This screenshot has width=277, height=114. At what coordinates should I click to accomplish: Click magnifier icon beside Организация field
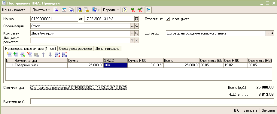click(137, 26)
